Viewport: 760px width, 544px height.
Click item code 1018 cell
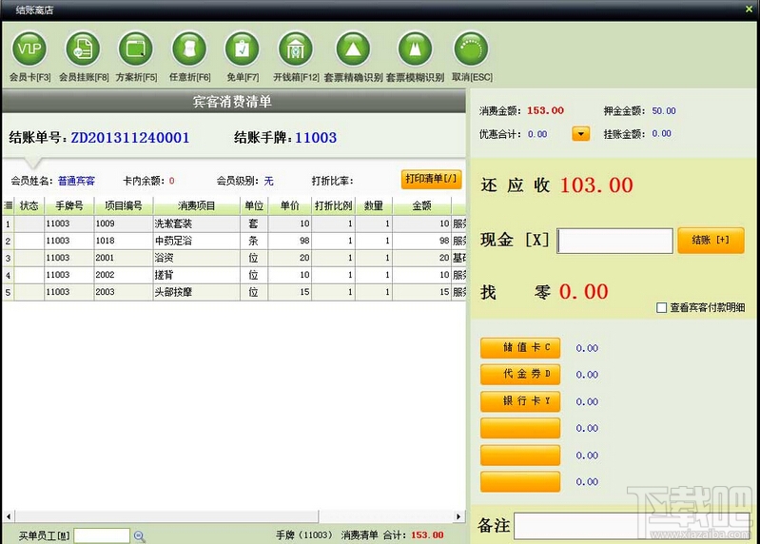click(124, 241)
